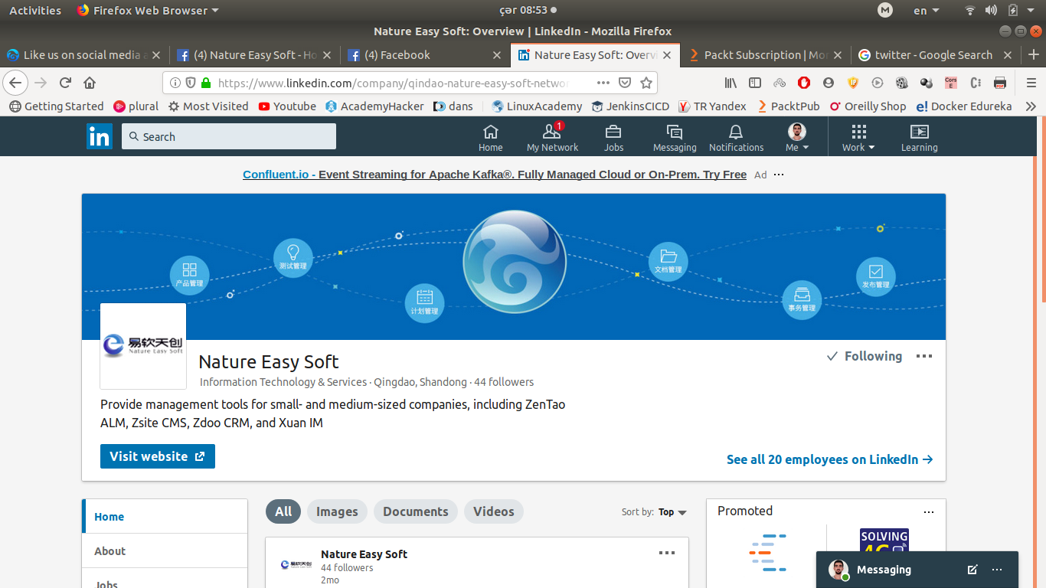Open Firefox hamburger menu
Viewport: 1046px width, 588px height.
pos(1031,83)
